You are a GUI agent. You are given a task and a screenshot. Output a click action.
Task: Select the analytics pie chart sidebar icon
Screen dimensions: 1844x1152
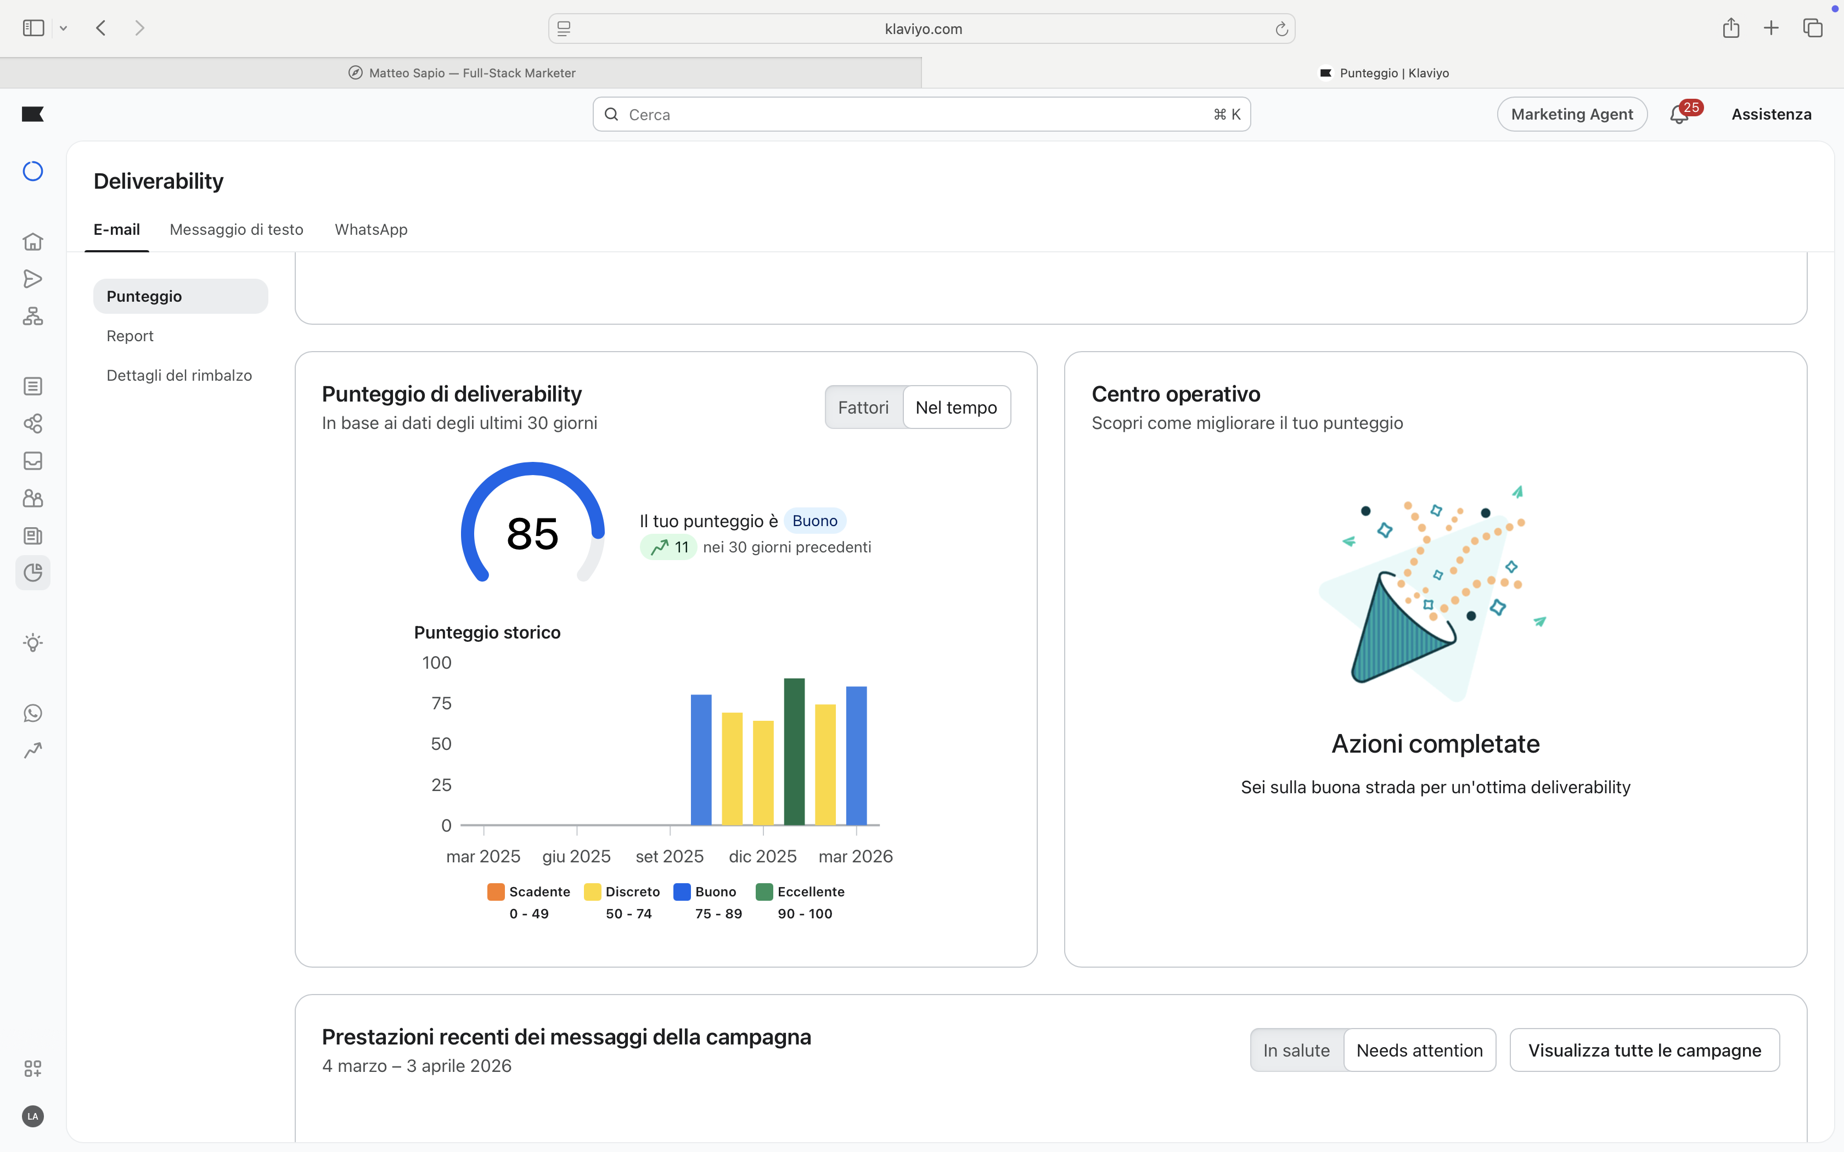33,573
